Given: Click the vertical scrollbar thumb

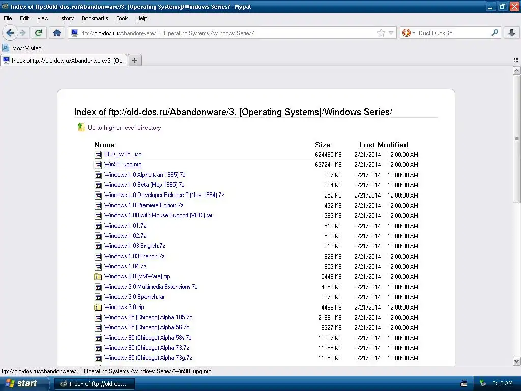Looking at the screenshot, I should click(x=516, y=139).
